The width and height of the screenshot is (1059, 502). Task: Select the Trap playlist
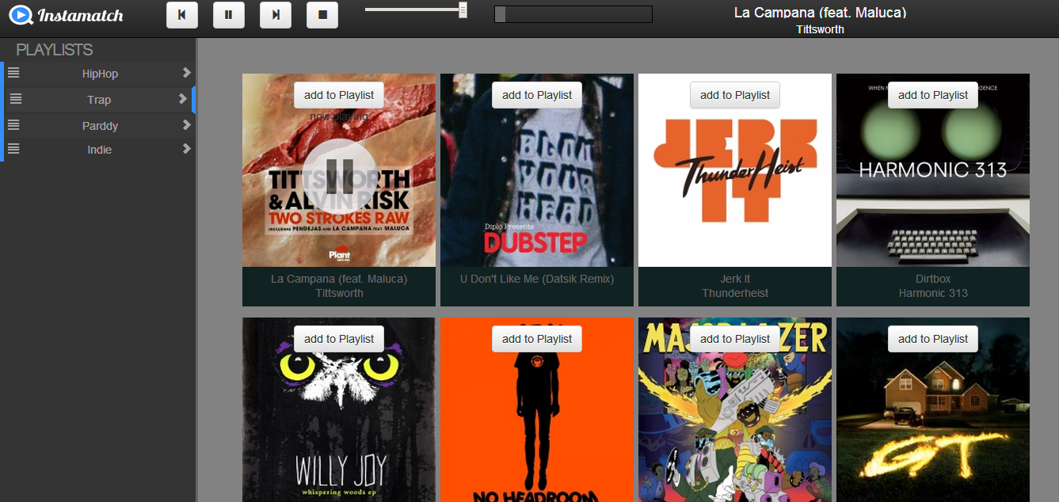point(99,100)
